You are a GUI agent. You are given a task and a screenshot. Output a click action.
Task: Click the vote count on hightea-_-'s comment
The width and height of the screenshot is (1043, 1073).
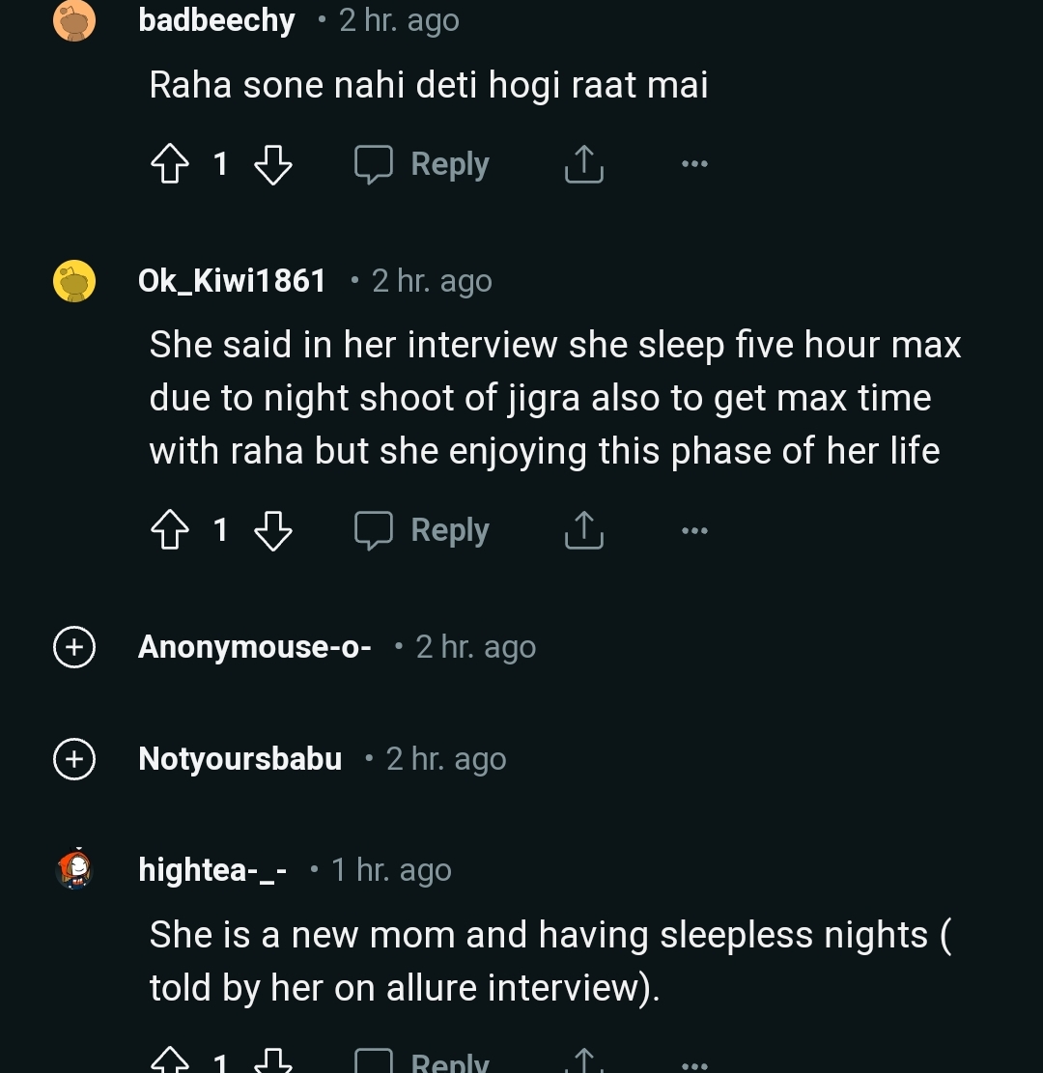[220, 1062]
